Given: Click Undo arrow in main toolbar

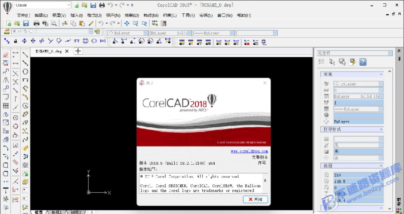Looking at the screenshot, I should pos(101,24).
